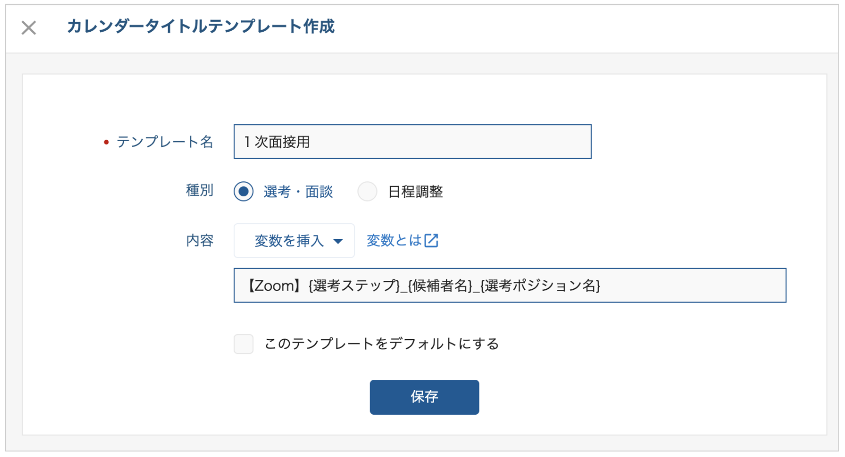Place cursor at {選考ポジション名} variable in content
Image resolution: width=845 pixels, height=457 pixels.
click(540, 286)
